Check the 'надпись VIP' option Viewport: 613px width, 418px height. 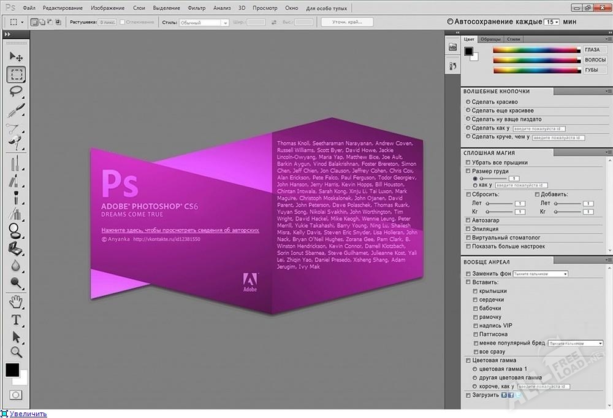click(476, 326)
